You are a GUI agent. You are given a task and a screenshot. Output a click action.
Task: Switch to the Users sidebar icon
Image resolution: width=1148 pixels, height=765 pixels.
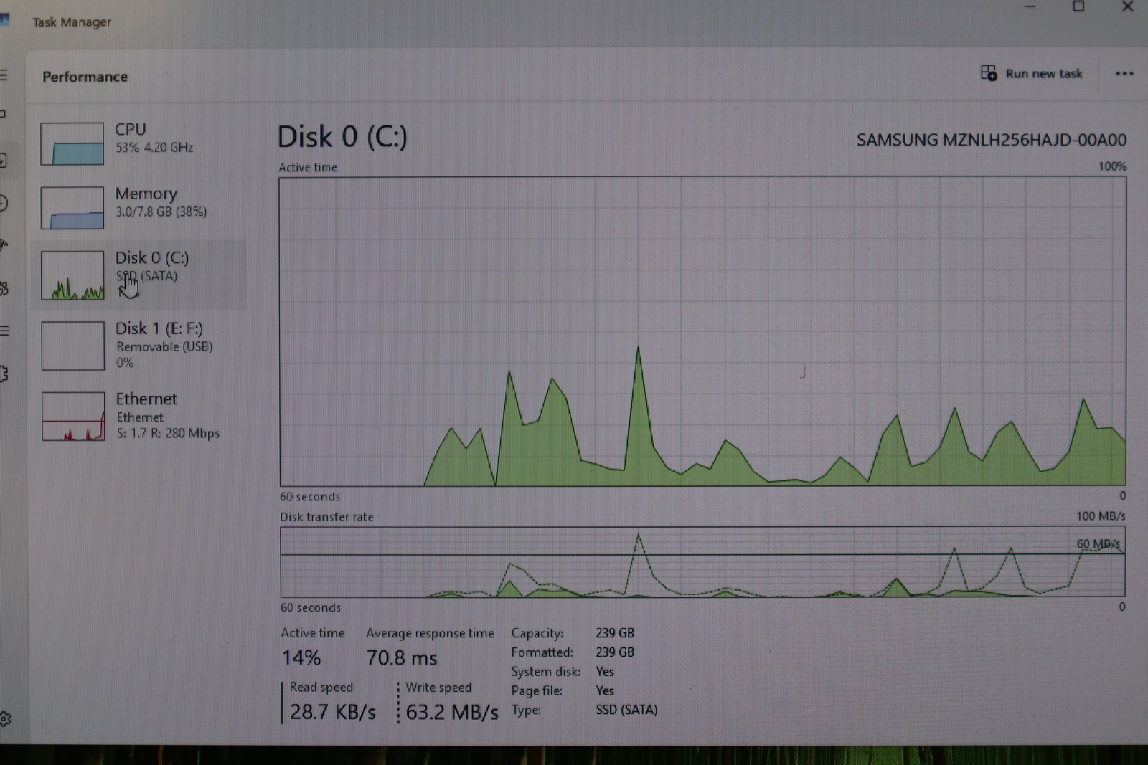pos(4,288)
